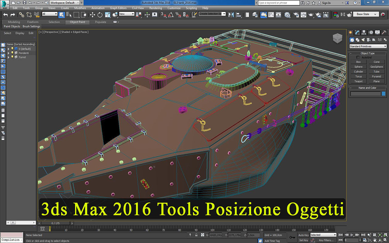389x243 pixels.
Task: Click the Mirror tool icon
Action: [x=231, y=15]
